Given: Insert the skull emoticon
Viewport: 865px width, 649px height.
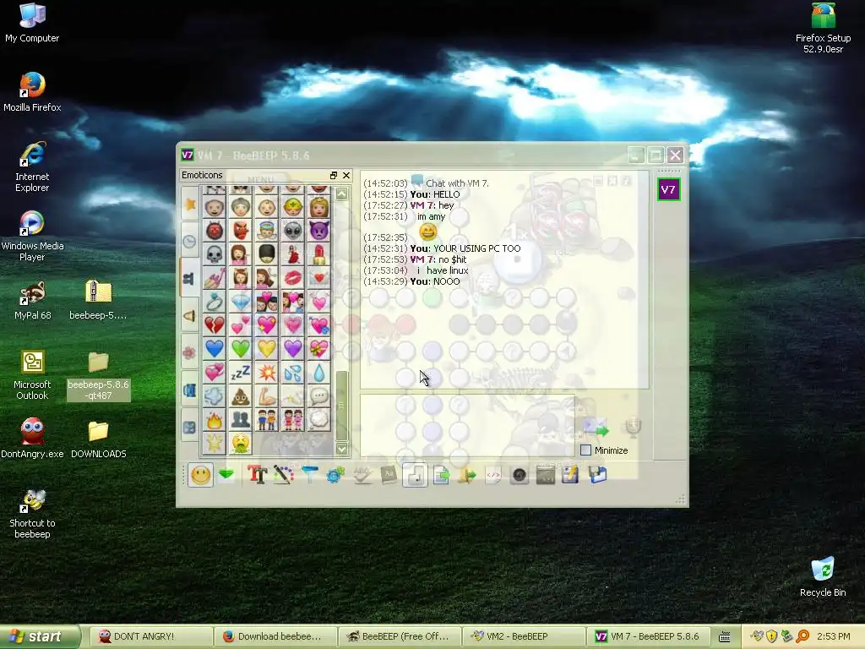Looking at the screenshot, I should point(214,254).
